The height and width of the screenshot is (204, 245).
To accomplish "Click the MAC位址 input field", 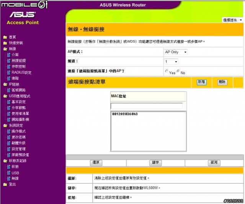I will 147,106.
